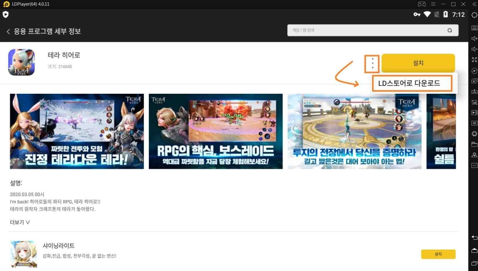Image resolution: width=478 pixels, height=271 pixels.
Task: Click the shield icon in status bar
Action: 6,14
